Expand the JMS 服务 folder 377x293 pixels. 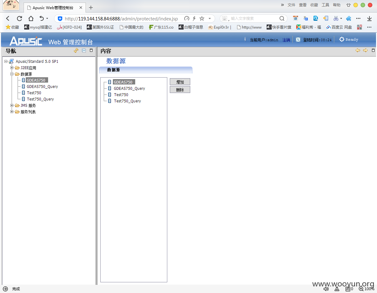[12, 106]
